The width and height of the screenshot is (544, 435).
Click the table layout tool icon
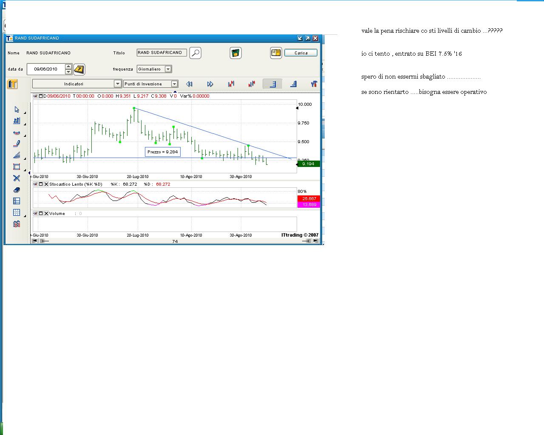pyautogui.click(x=17, y=201)
